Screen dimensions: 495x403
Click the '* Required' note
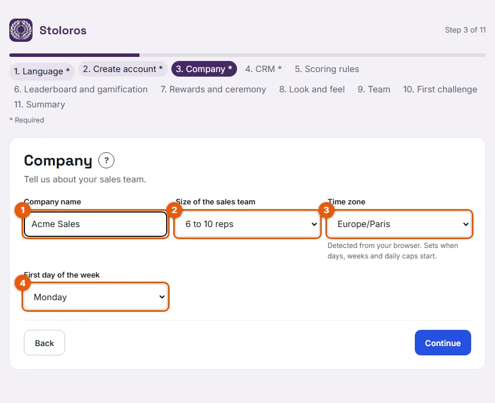27,120
